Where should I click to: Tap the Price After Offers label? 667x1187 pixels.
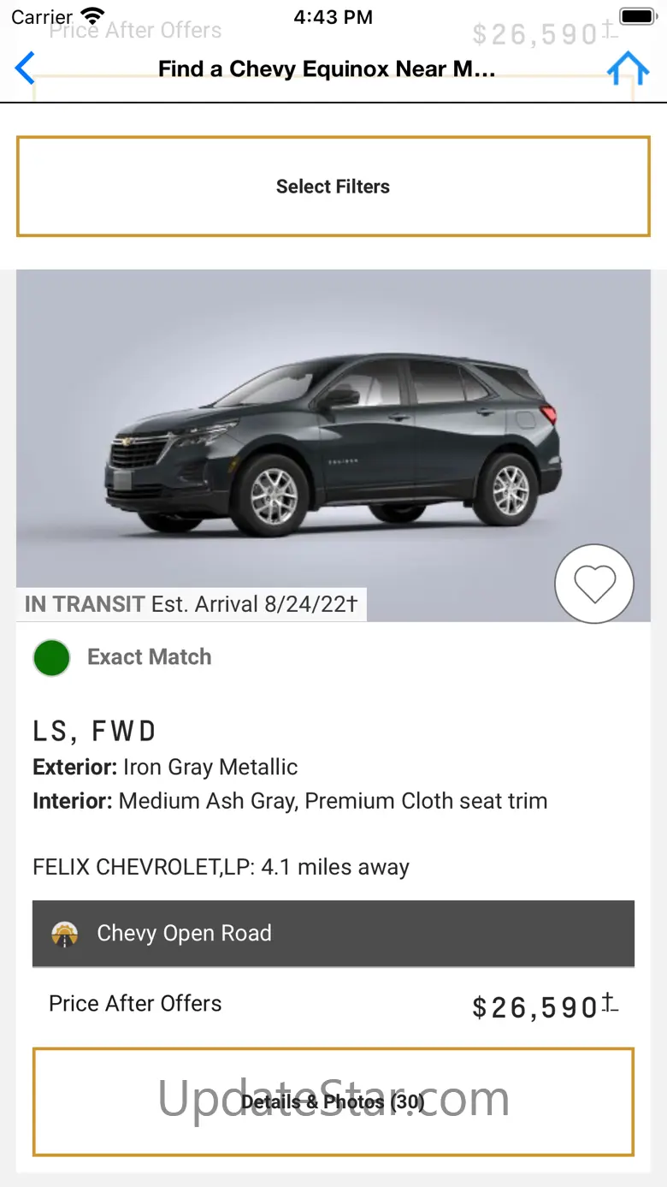[135, 1004]
